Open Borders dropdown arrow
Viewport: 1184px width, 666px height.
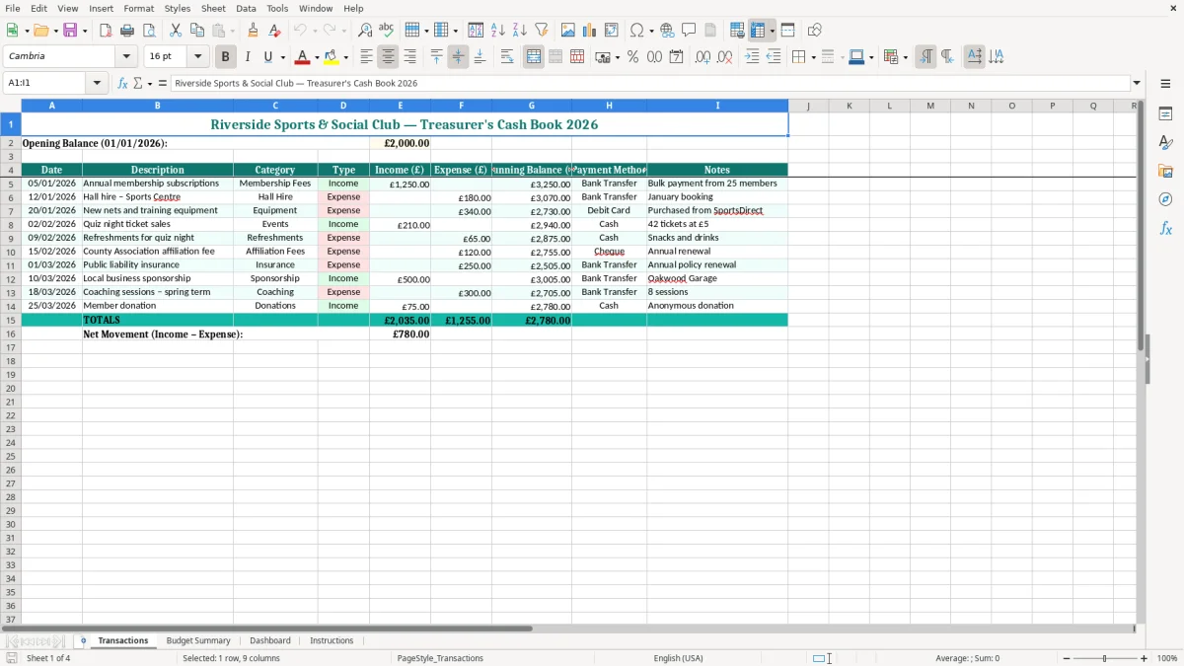pos(813,58)
